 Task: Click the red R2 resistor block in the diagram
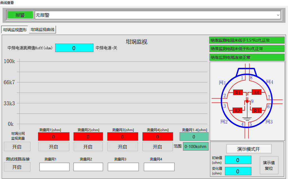coord(237,111)
